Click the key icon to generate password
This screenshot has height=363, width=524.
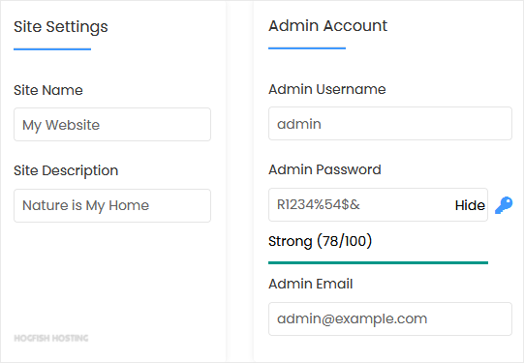click(x=504, y=204)
